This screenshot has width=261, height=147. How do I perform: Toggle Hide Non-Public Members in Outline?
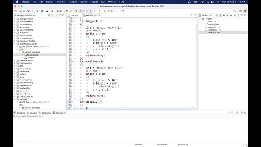coord(231,16)
